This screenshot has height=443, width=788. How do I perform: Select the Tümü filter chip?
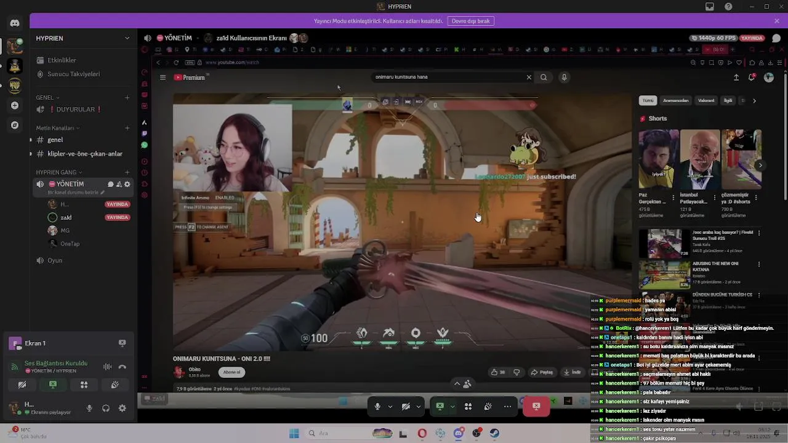pyautogui.click(x=648, y=101)
